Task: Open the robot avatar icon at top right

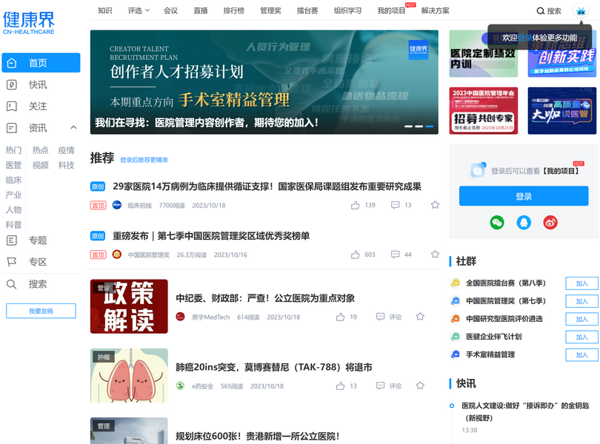Action: pyautogui.click(x=580, y=11)
